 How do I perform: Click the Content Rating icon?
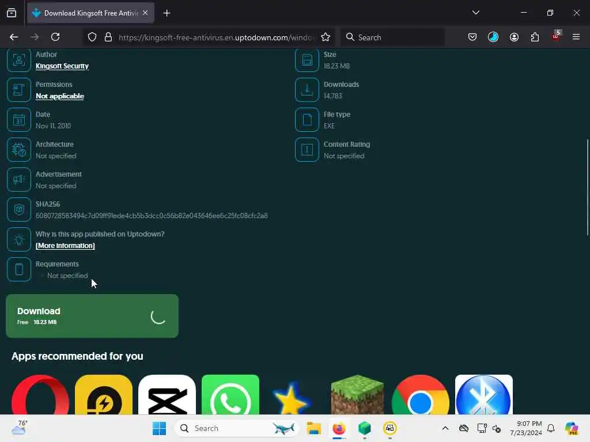pos(307,150)
